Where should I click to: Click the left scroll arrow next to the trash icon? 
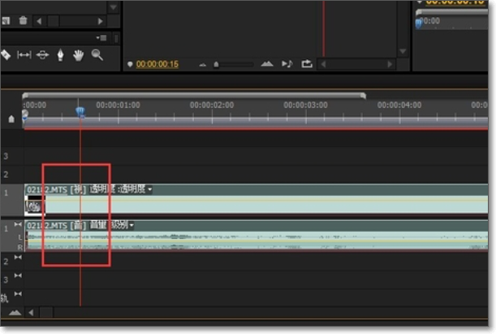[39, 21]
